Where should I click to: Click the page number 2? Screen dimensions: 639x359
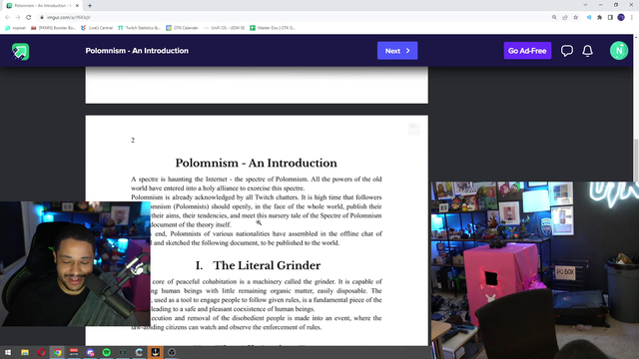point(133,140)
